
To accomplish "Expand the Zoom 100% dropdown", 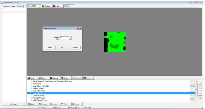I will (40, 6).
